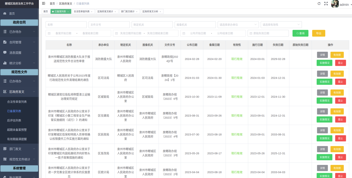Collapse the sidebar with the hamburger icon

click(x=44, y=3)
